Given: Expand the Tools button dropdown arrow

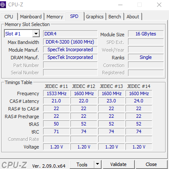Looking at the screenshot, I should point(98,164).
